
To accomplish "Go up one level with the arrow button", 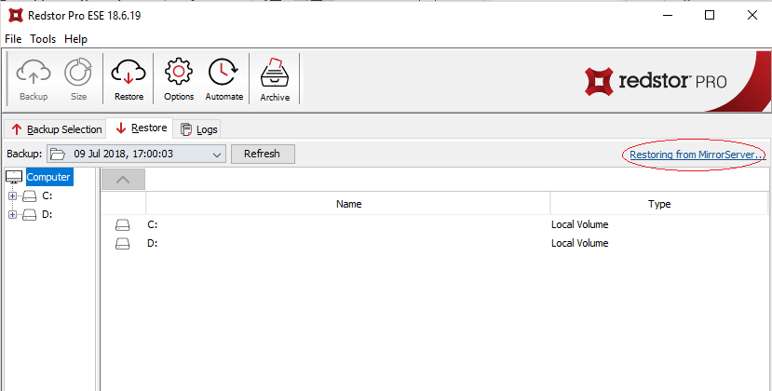I will pyautogui.click(x=123, y=180).
